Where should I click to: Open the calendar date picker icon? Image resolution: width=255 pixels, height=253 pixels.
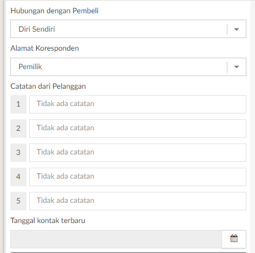tap(234, 239)
